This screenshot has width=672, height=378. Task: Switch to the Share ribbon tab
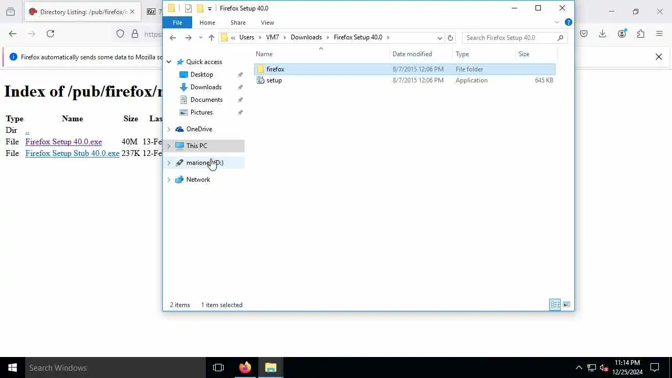[x=238, y=23]
